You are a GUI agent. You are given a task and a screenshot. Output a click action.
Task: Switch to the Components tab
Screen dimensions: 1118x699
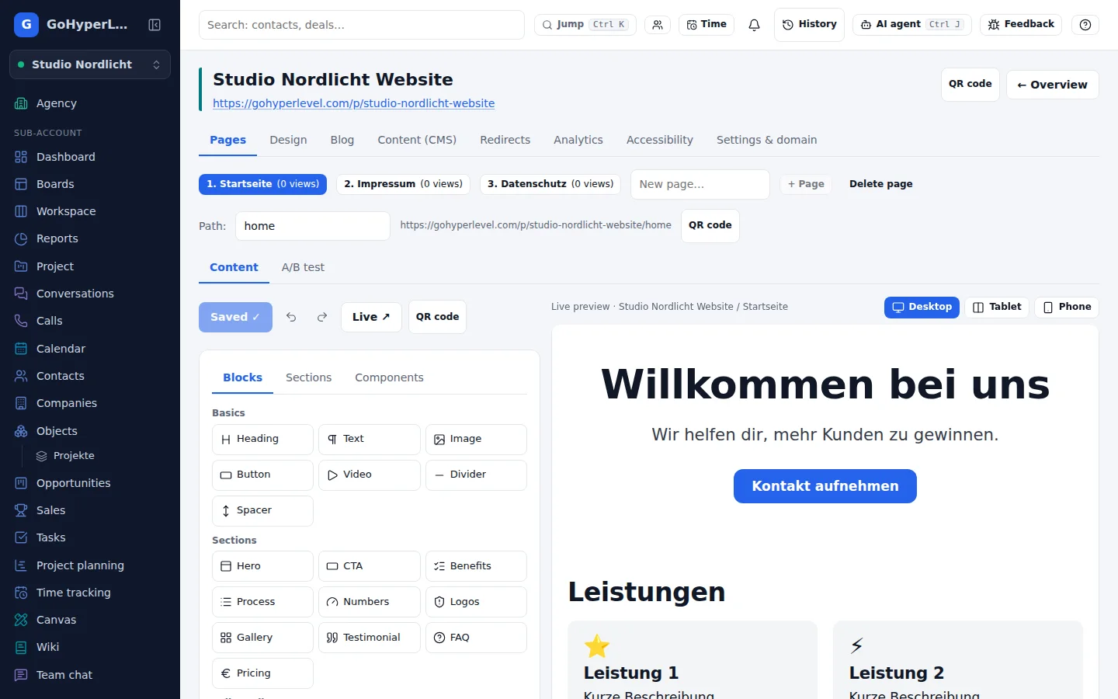point(389,377)
